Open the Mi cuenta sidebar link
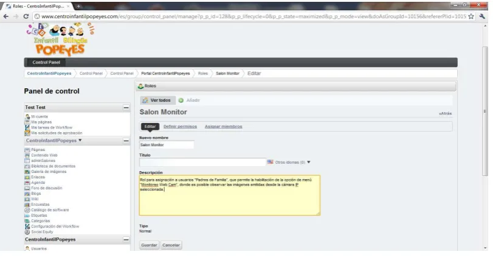The image size is (493, 257). tap(40, 116)
